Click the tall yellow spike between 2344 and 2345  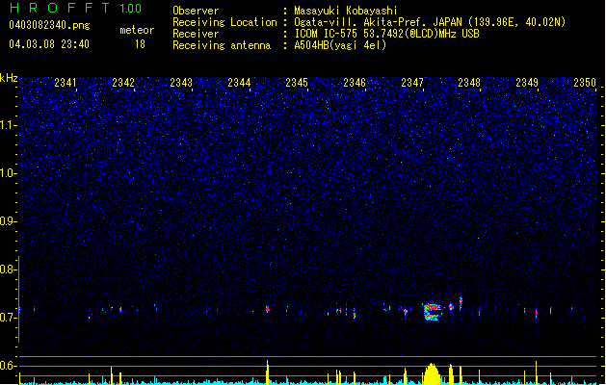(268, 372)
